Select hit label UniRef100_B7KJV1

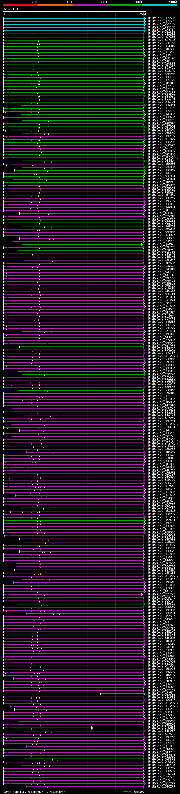161,61
